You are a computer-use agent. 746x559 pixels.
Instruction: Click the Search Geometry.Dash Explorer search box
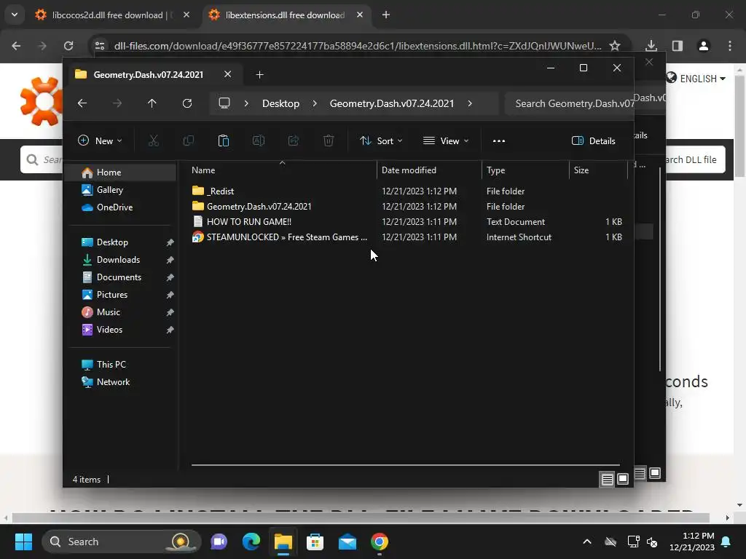(570, 103)
